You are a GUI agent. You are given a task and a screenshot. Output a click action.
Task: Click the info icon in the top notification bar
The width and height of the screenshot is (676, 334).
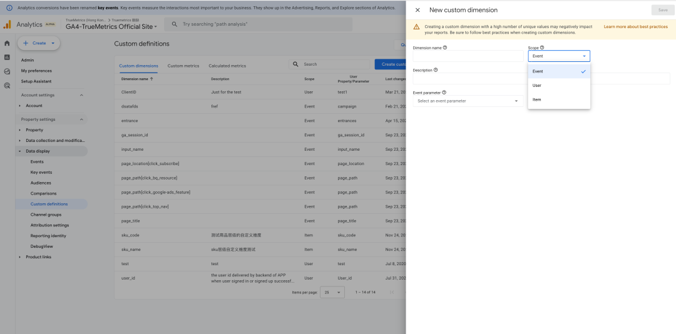click(9, 8)
